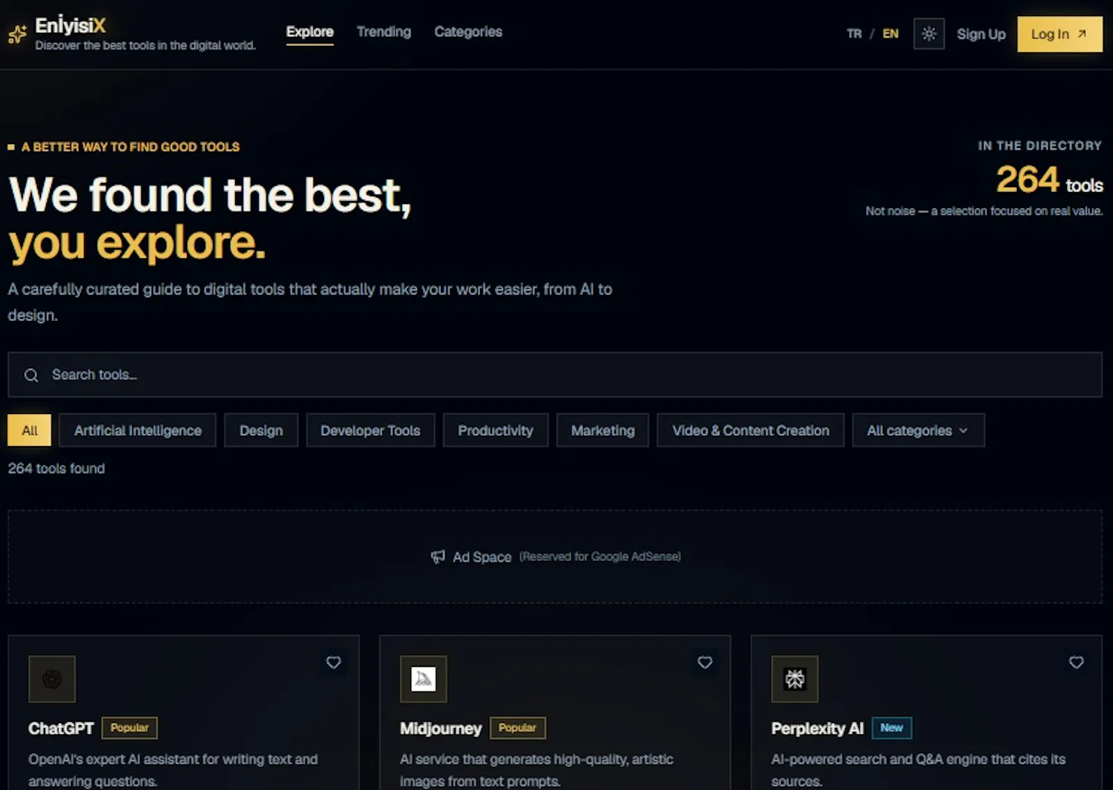This screenshot has height=790, width=1113.
Task: Focus the Search tools input field
Action: click(x=555, y=375)
